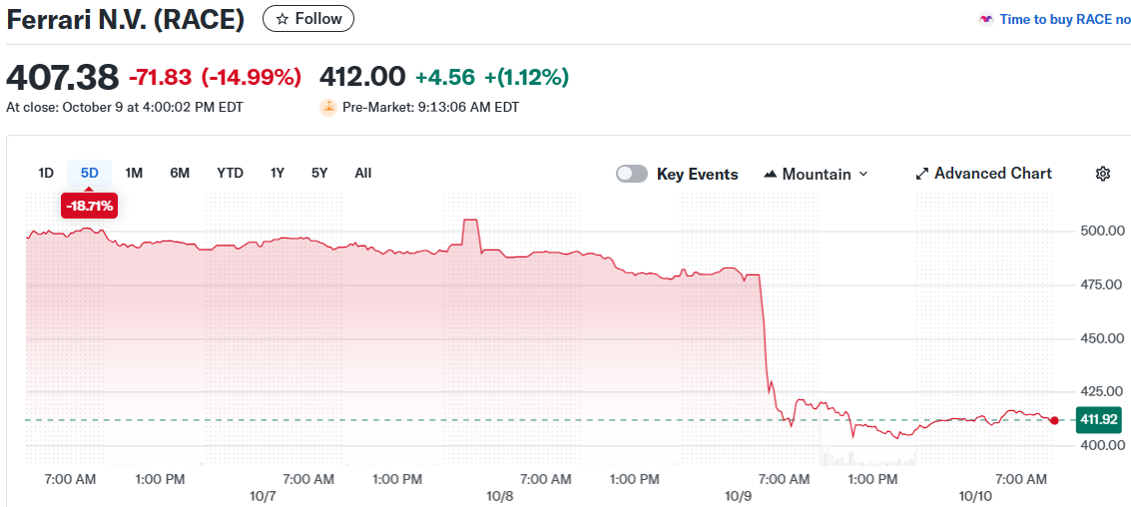Show the YTD chart range
This screenshot has width=1131, height=507.
[230, 173]
